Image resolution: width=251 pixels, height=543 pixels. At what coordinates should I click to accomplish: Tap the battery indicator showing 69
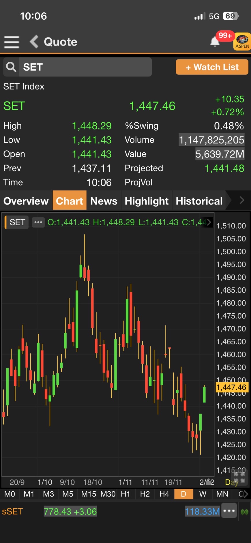(x=231, y=16)
